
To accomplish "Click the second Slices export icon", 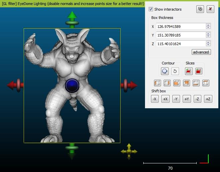I will click(199, 71).
